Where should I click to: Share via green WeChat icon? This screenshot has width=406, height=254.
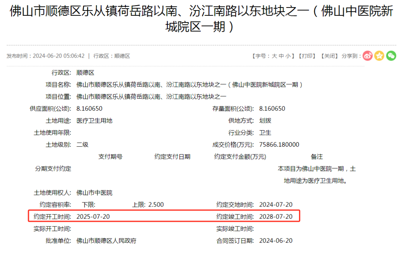[391, 56]
